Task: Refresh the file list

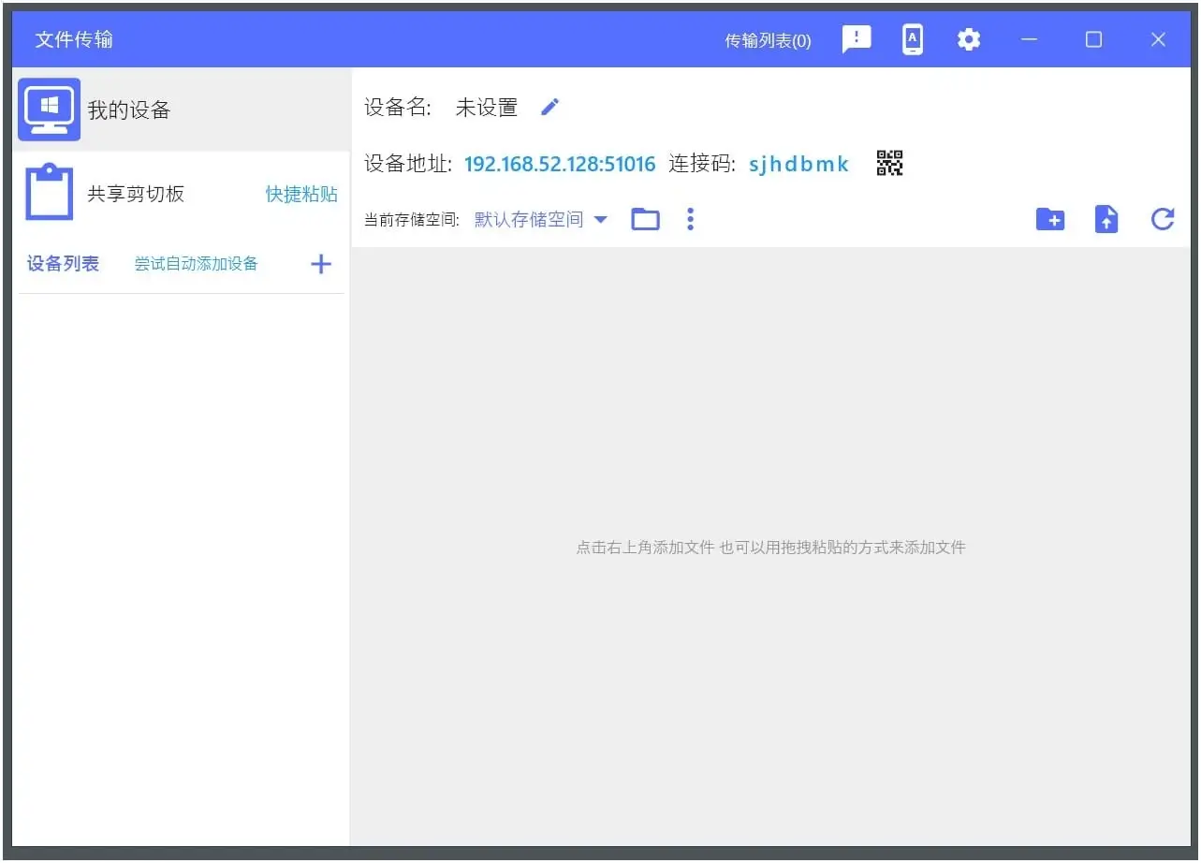Action: 1162,219
